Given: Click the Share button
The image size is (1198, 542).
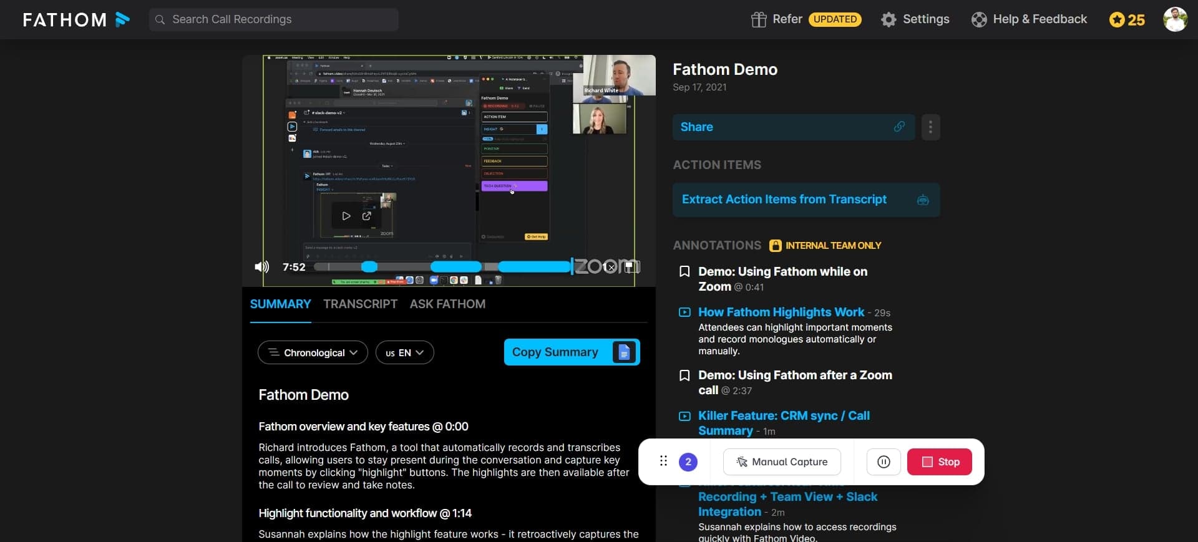Looking at the screenshot, I should 794,127.
